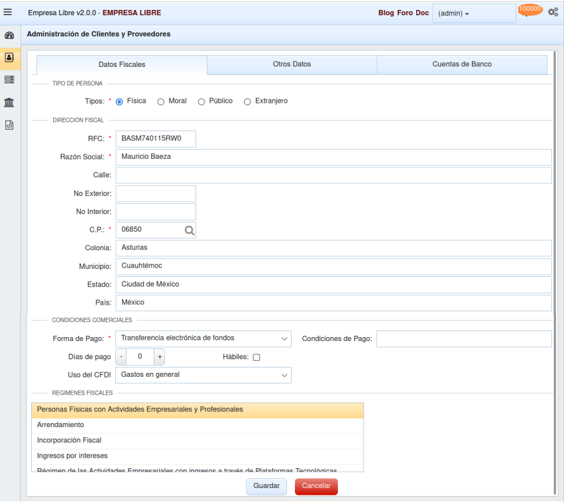Increase Días de pago with plus button

160,357
